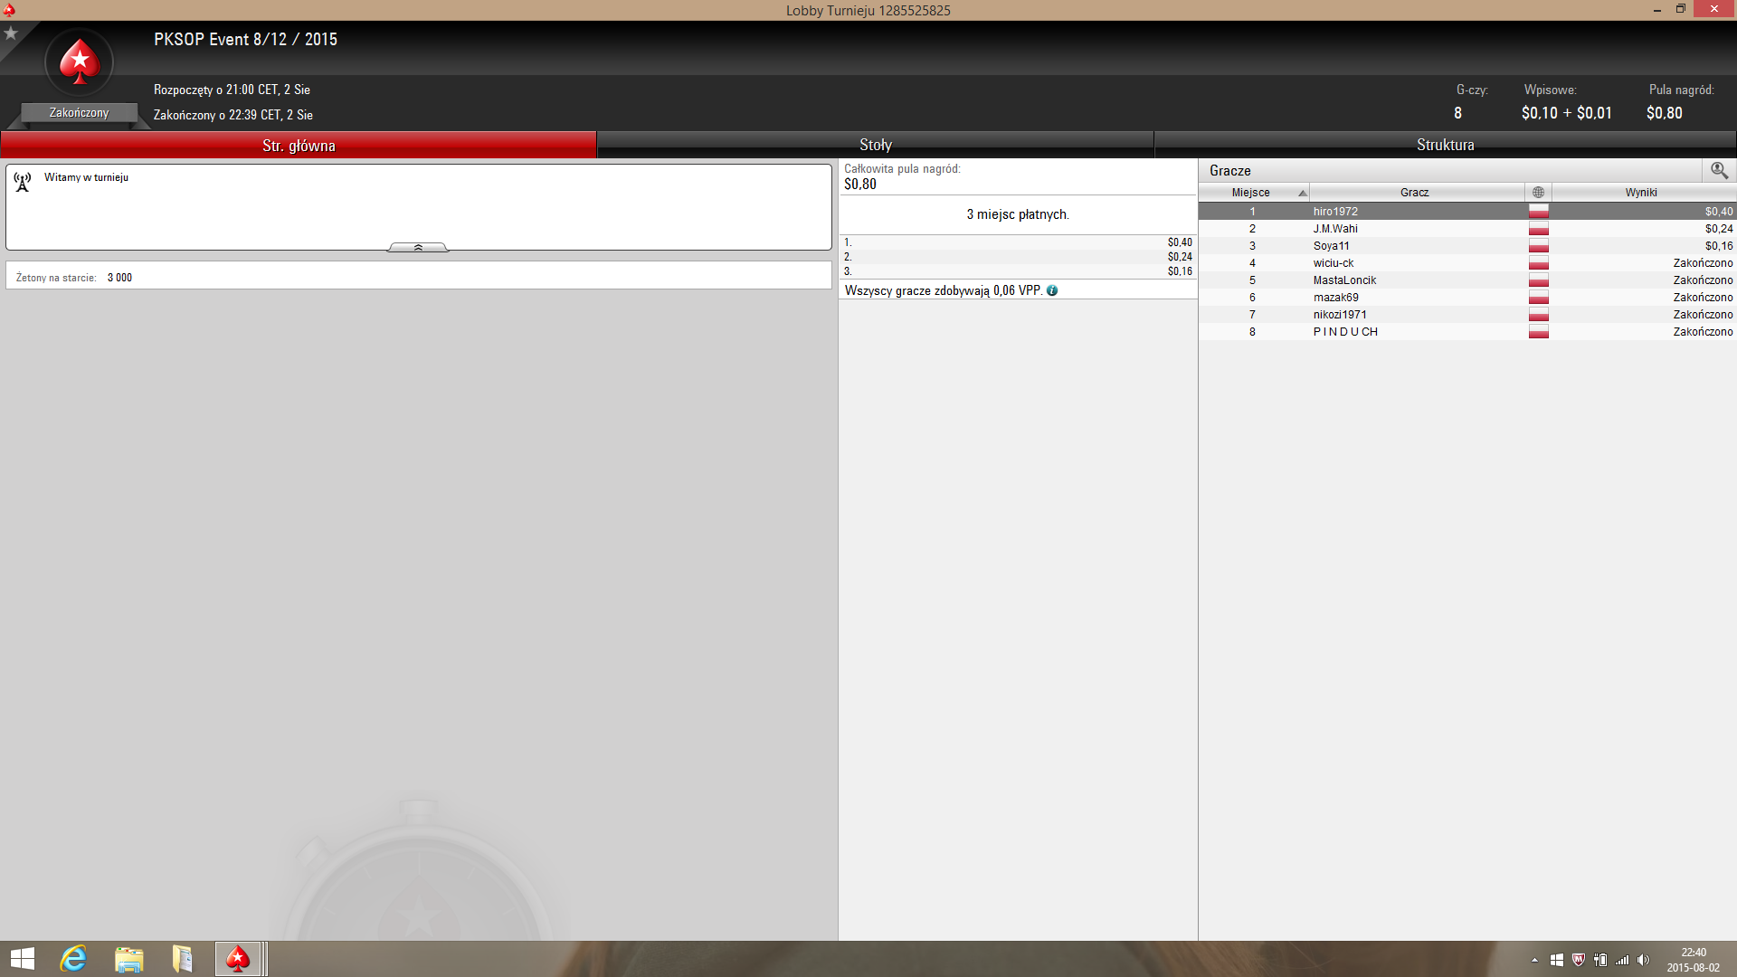Launch Internet Explorer from the taskbar
Image resolution: width=1737 pixels, height=977 pixels.
tap(73, 959)
